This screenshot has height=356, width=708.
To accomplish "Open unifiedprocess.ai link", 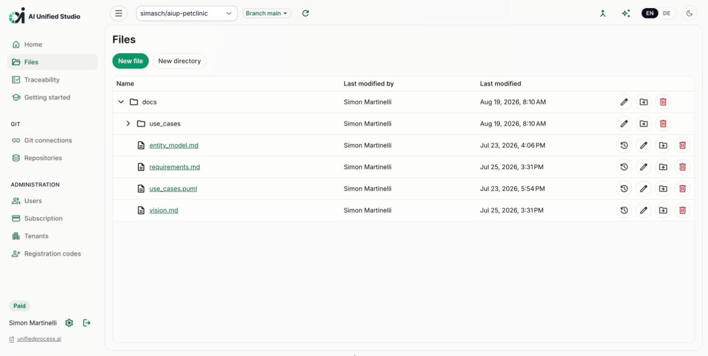I will (x=39, y=339).
